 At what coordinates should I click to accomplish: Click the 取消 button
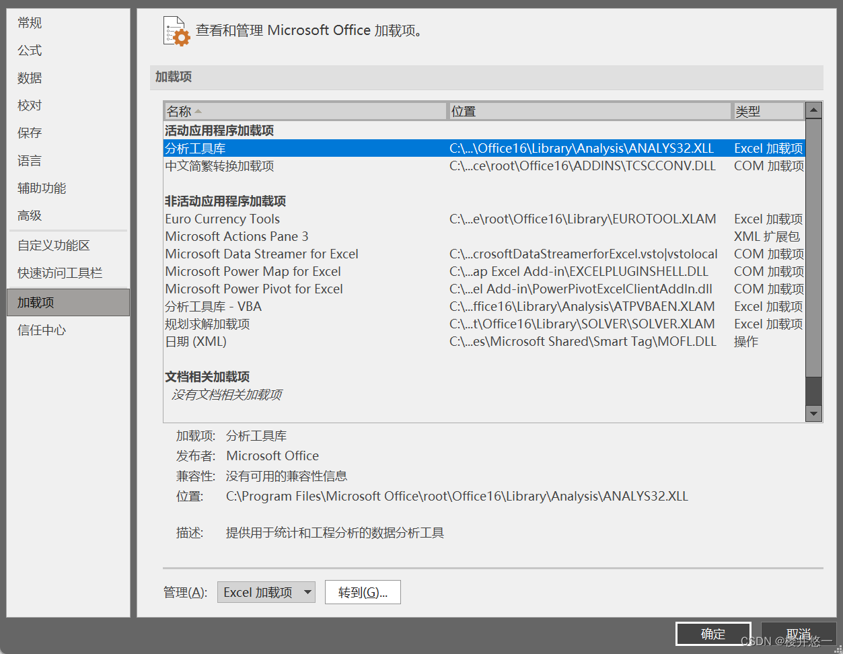pos(799,634)
